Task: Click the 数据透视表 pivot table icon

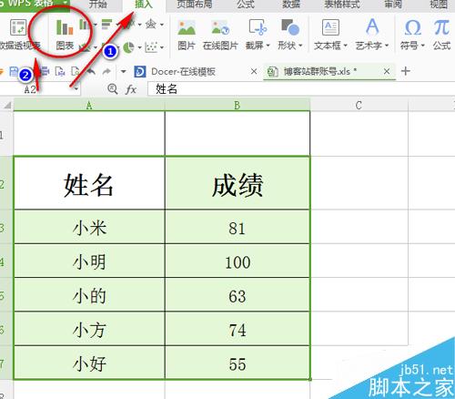Action: pos(18,27)
